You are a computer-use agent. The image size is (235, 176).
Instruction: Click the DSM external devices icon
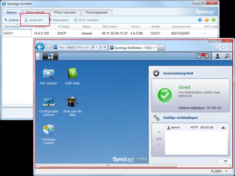point(199,56)
